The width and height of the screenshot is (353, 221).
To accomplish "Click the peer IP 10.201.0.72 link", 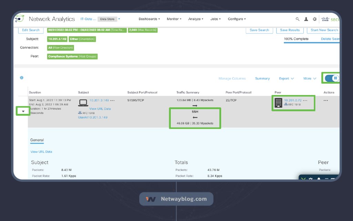I will tap(293, 100).
